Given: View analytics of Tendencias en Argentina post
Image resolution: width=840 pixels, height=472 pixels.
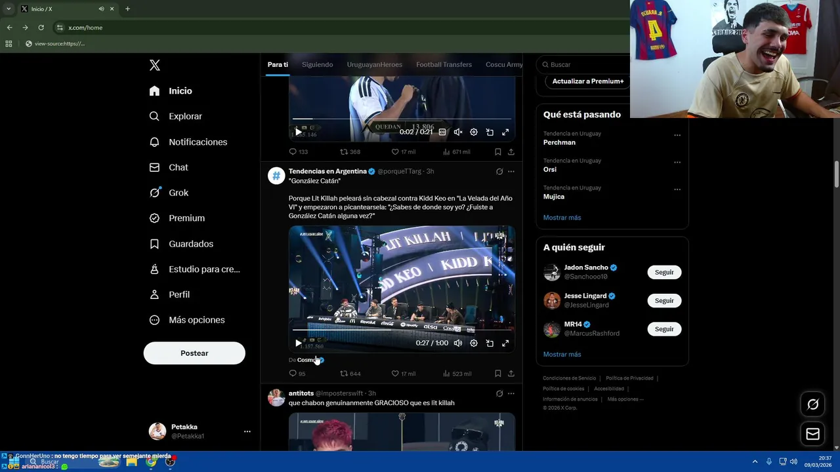Looking at the screenshot, I should point(457,374).
